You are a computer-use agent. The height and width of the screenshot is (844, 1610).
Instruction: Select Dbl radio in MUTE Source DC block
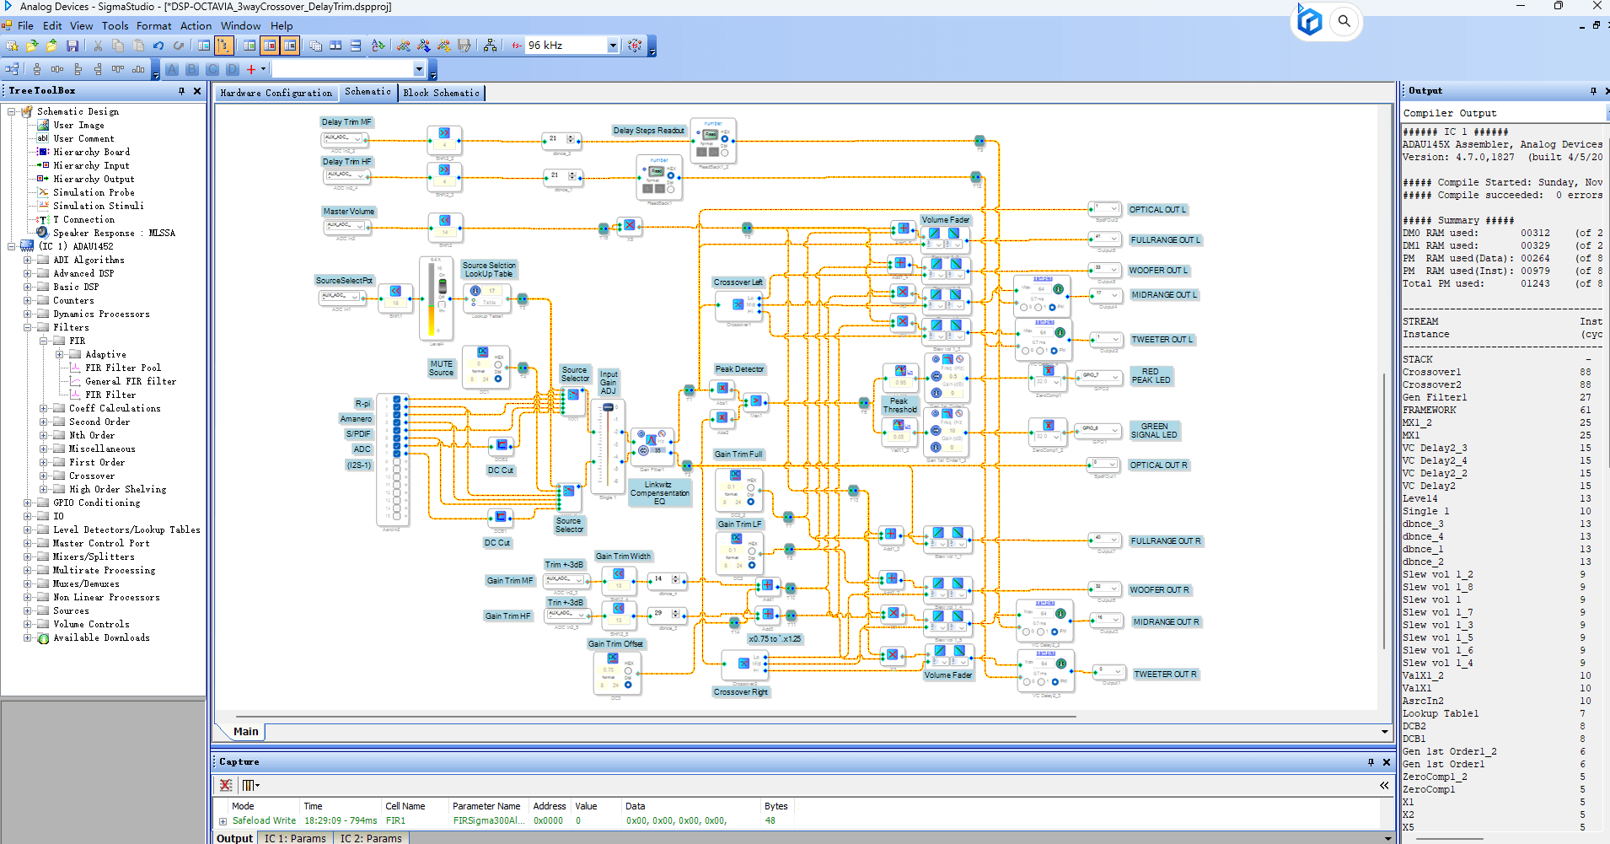pyautogui.click(x=498, y=379)
